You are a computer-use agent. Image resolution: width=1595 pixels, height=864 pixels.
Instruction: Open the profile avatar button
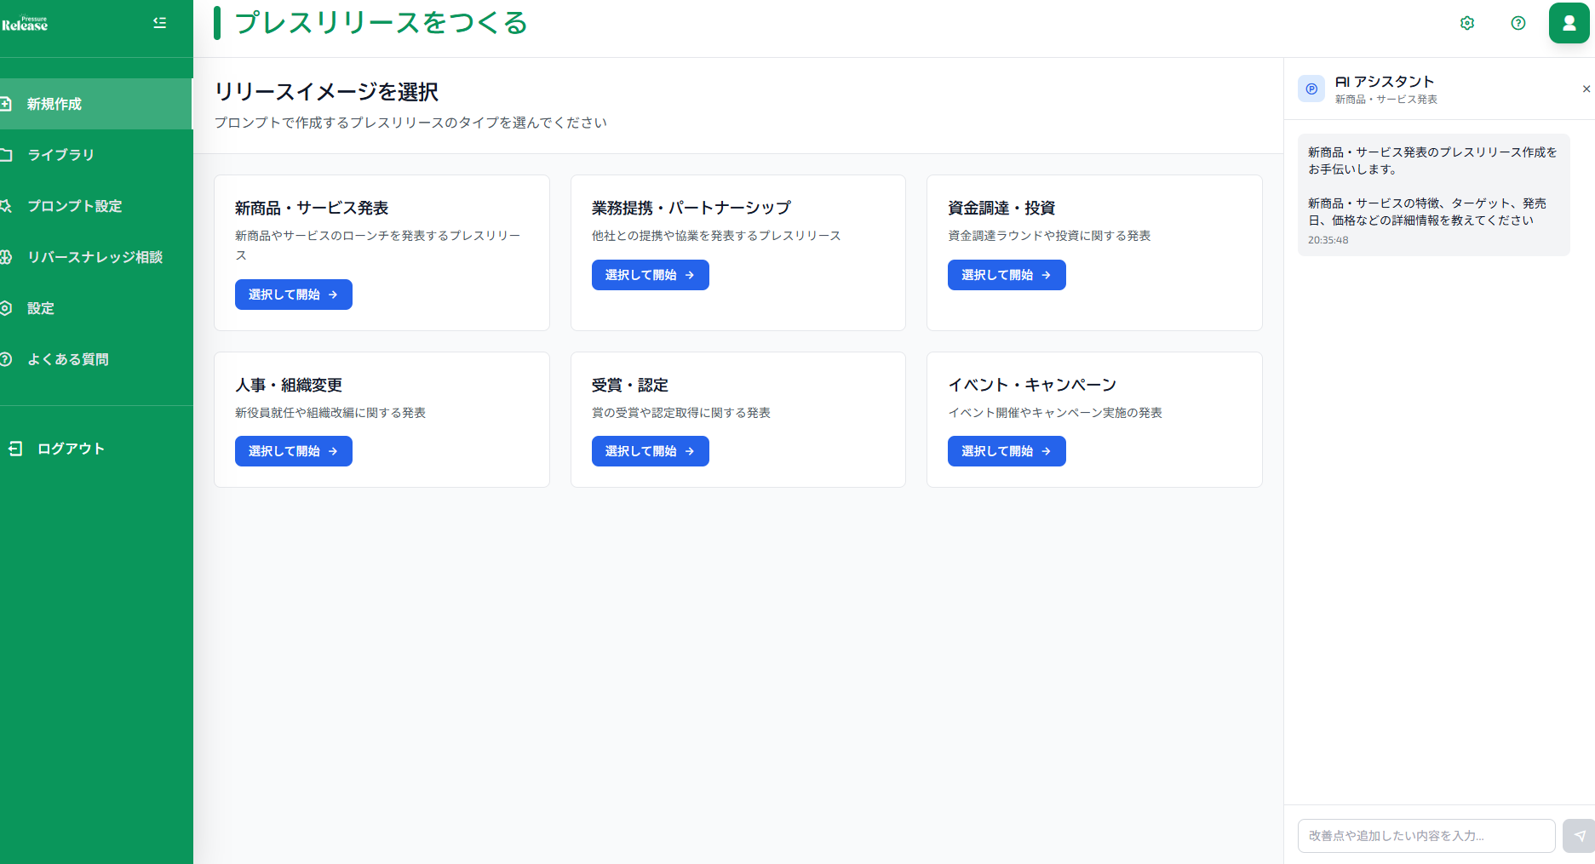click(1569, 23)
